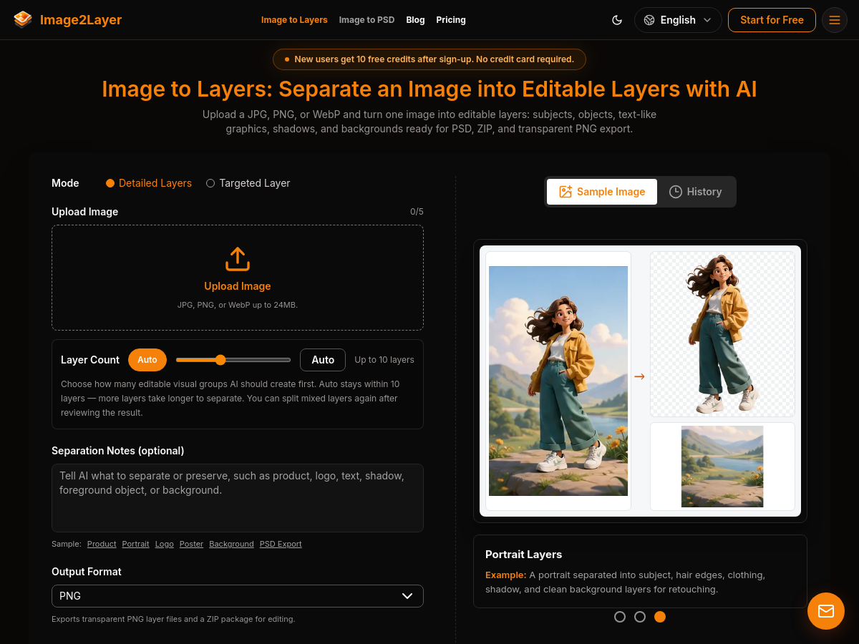Click the Poster sample link
859x644 pixels.
[191, 544]
